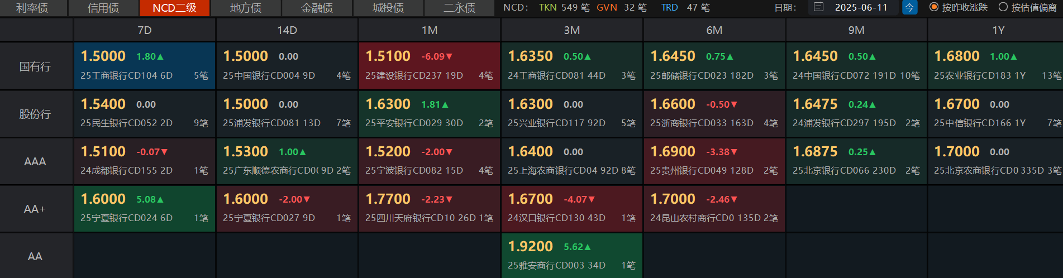Select the AA+ row label
The image size is (1063, 278).
[35, 209]
